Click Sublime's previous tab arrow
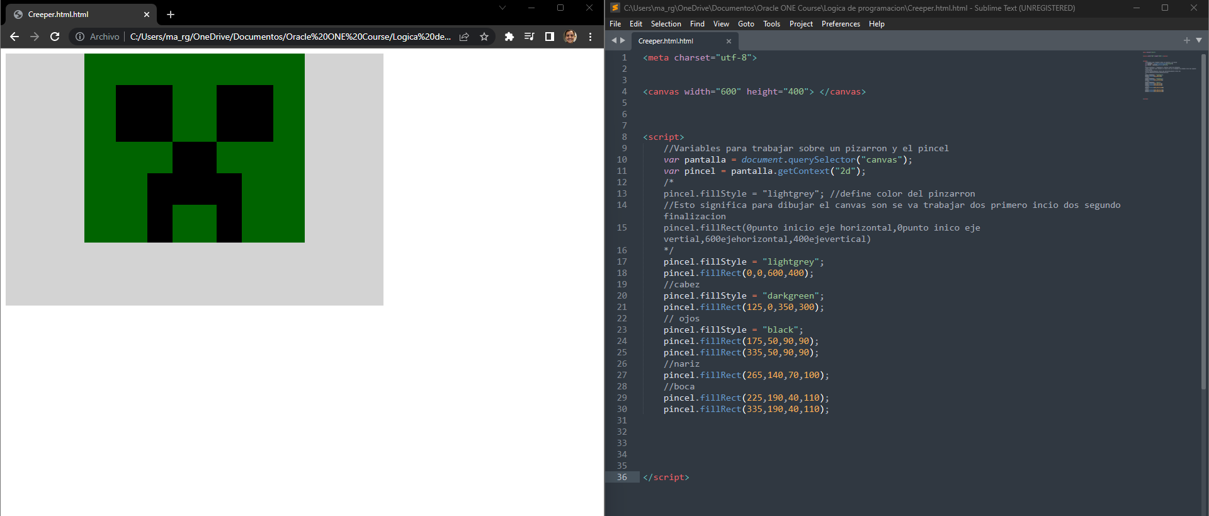 [x=614, y=40]
